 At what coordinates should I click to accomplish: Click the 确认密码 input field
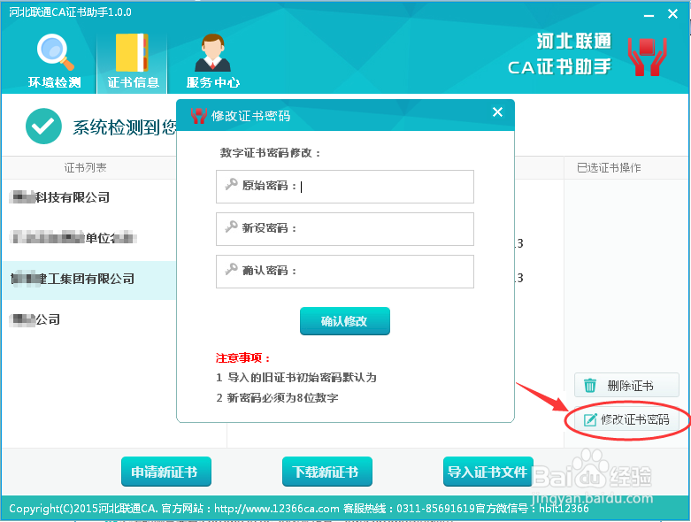coord(345,272)
